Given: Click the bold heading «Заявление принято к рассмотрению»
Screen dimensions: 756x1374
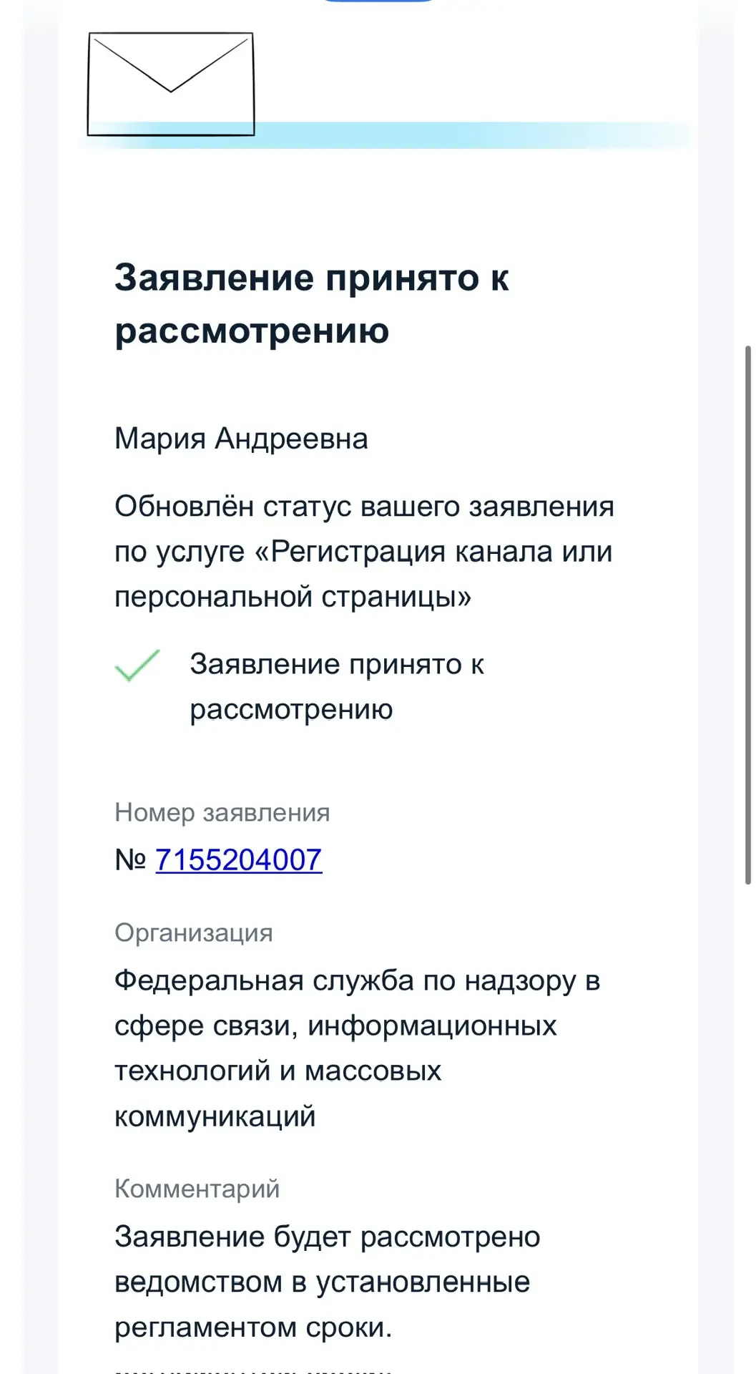Looking at the screenshot, I should (x=312, y=303).
